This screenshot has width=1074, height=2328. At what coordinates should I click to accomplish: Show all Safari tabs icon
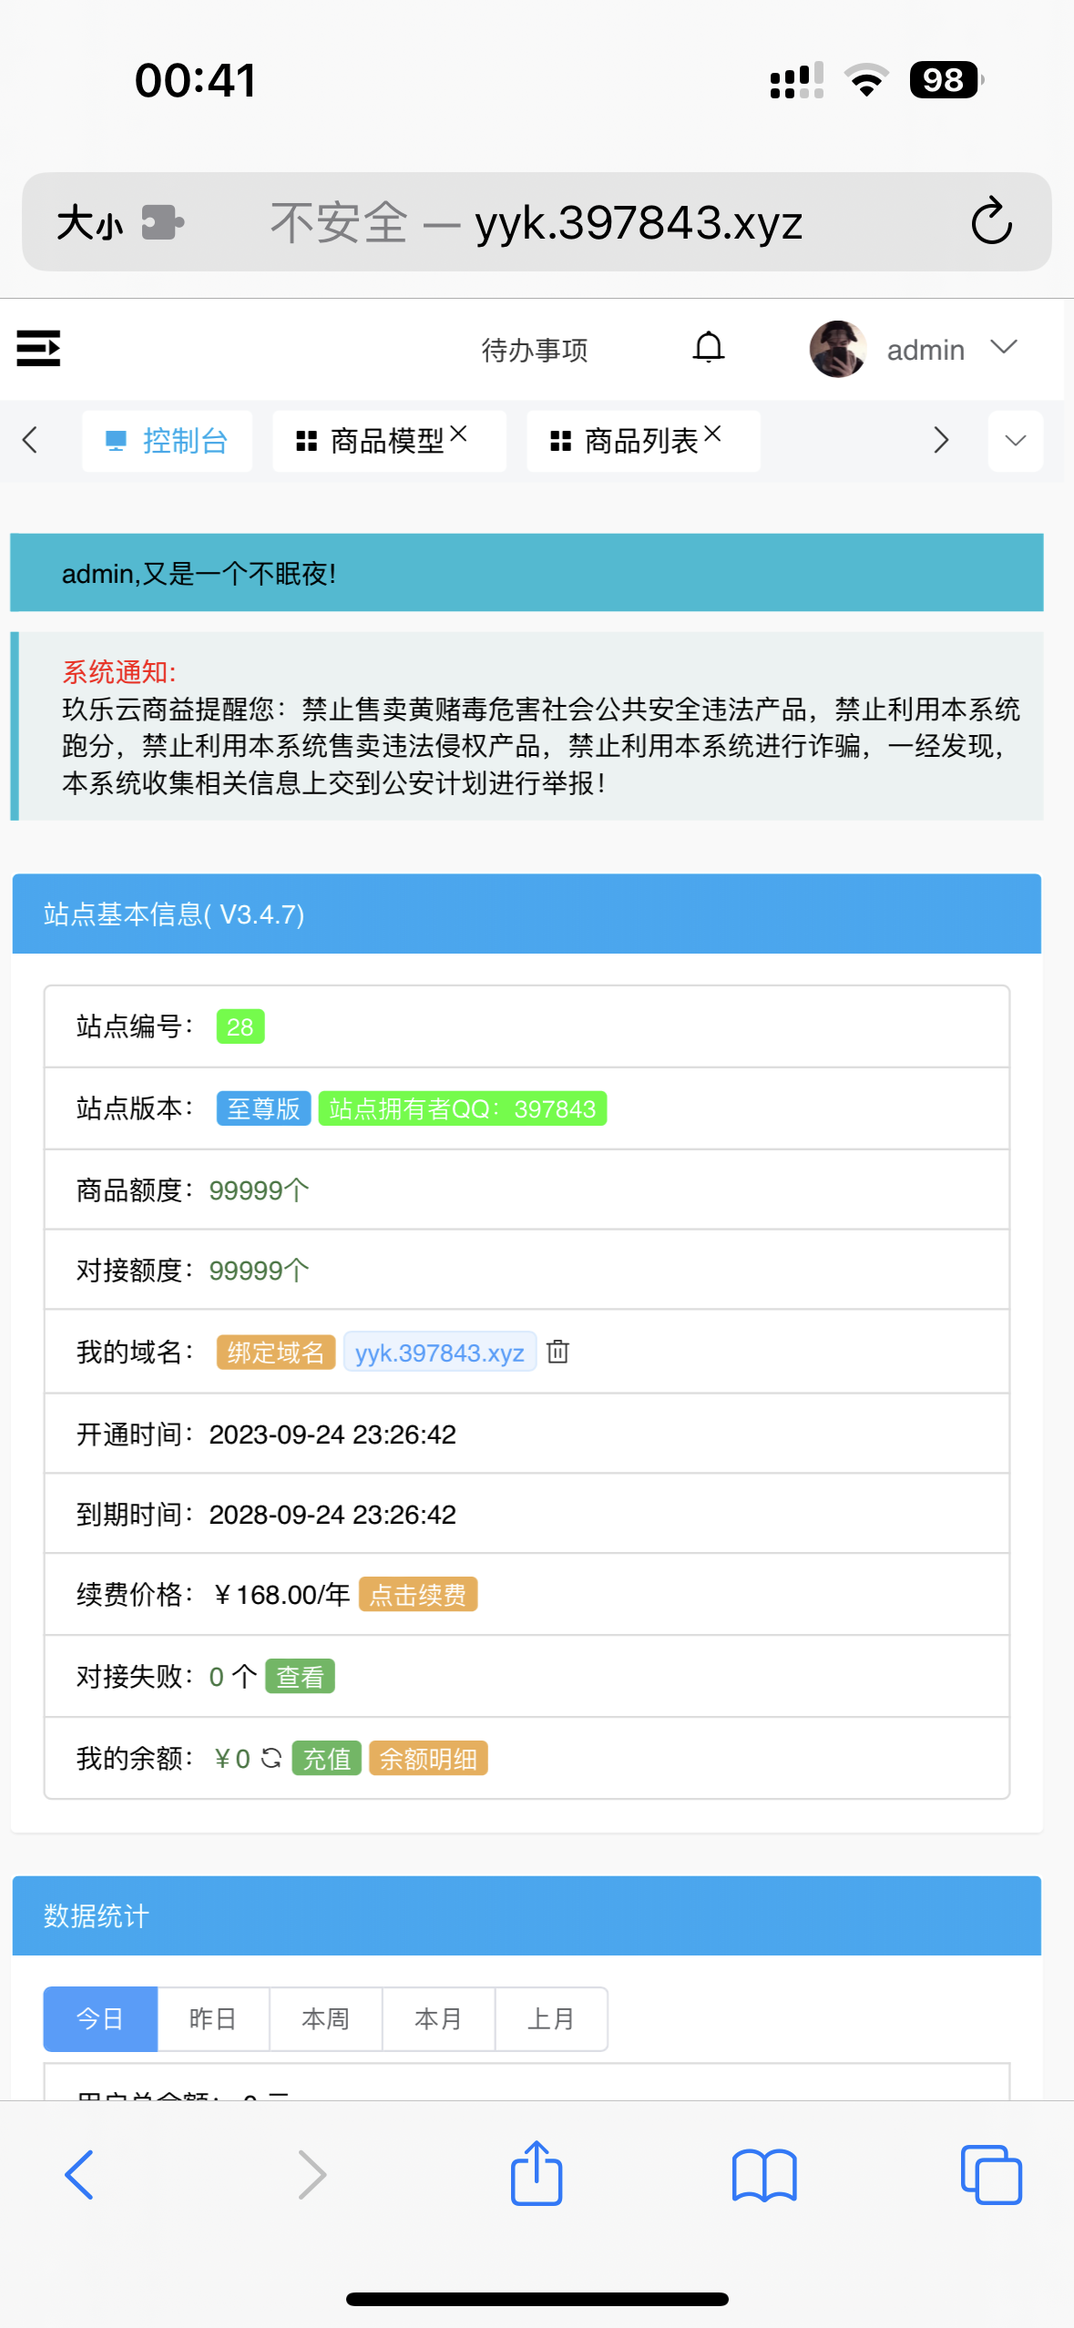click(990, 2174)
